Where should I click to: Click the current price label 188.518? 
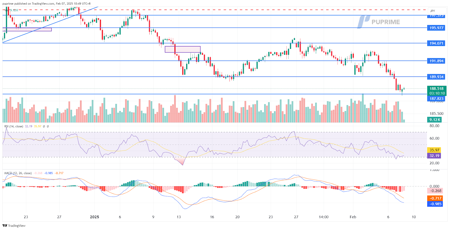pos(436,89)
